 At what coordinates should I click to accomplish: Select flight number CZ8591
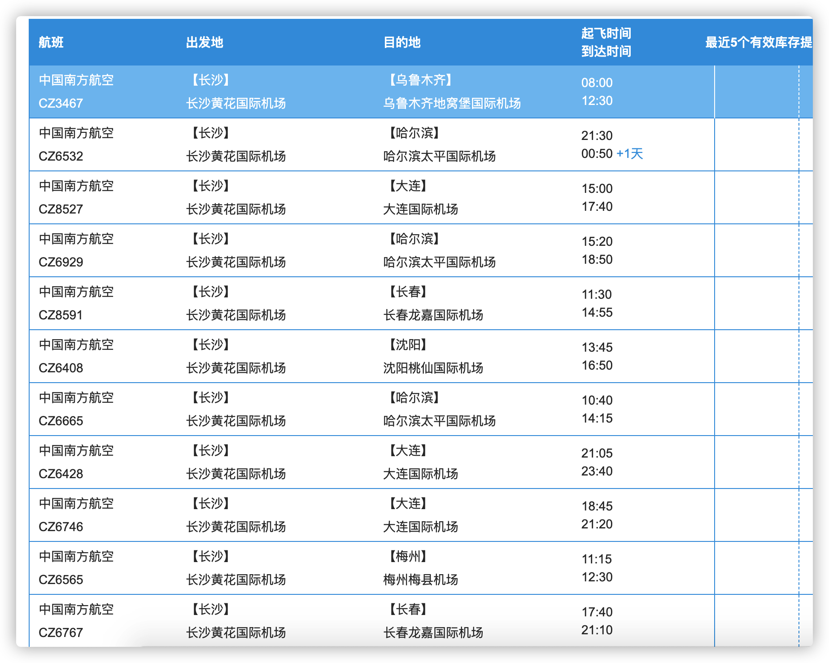[61, 315]
